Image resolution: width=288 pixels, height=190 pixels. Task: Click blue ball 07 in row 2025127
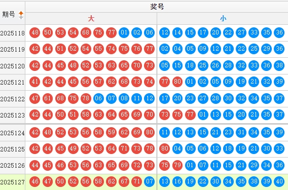point(150,181)
